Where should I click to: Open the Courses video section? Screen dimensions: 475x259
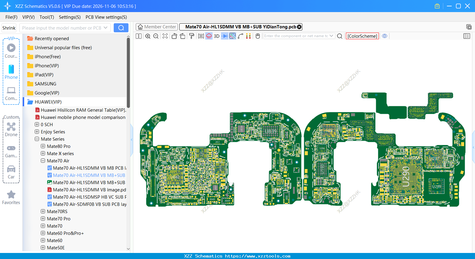11,51
